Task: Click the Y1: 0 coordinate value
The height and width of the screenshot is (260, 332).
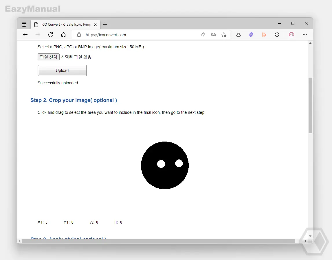Action: click(68, 222)
